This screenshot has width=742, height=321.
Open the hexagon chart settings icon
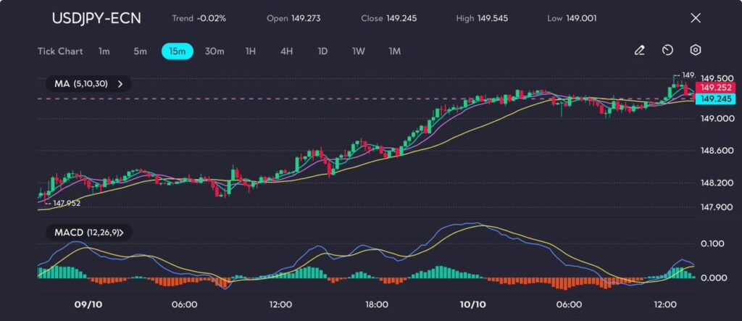(x=695, y=51)
